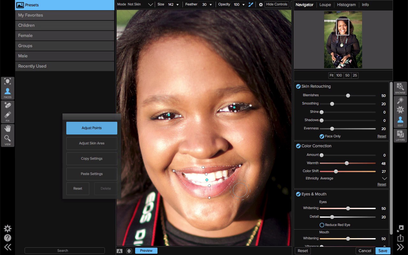The image size is (408, 255).
Task: Click Reset link under Color Correction
Action: point(382,185)
